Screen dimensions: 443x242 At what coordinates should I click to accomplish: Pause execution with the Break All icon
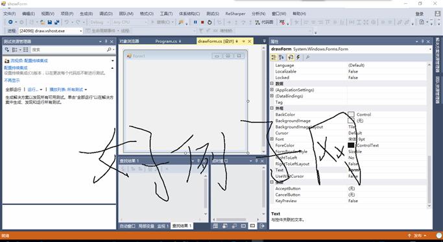pyautogui.click(x=195, y=22)
